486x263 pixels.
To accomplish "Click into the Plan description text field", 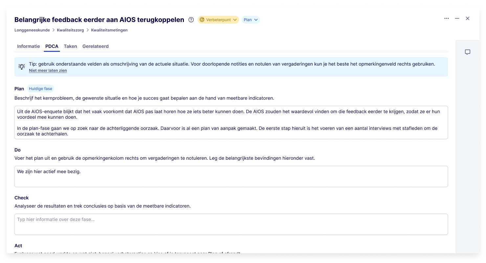I will point(231,122).
